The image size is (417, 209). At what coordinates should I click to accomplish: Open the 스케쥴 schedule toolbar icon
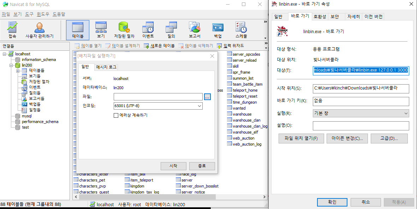(x=241, y=30)
